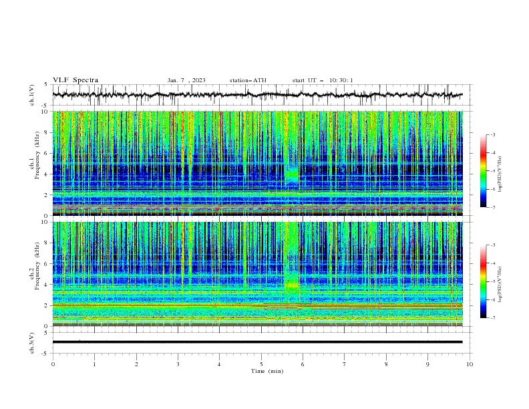Viewport: 529px width, 409px height.
Task: Click the upper colorbar "log(PSD)(V²/Hz)" label
Action: 500,174
